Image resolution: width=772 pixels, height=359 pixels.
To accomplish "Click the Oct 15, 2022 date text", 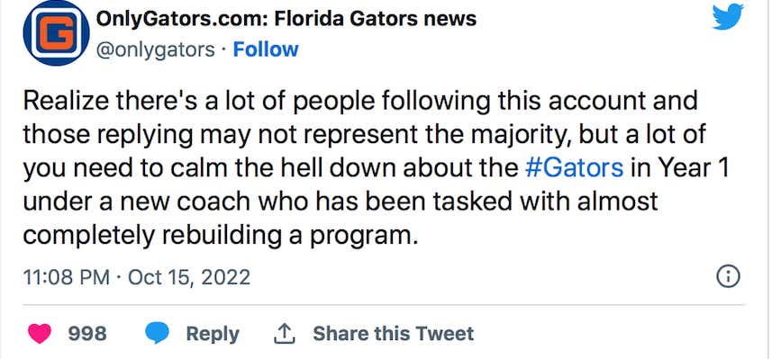I will [x=189, y=277].
